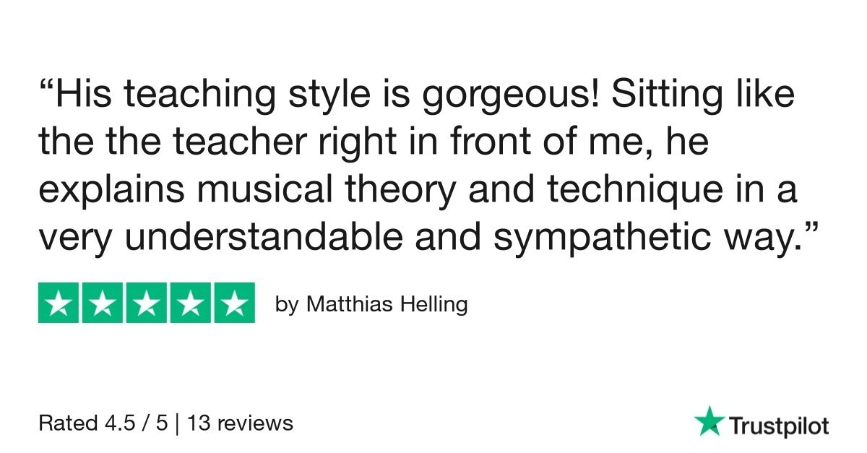Open the '13 reviews' link
The height and width of the screenshot is (453, 867).
pyautogui.click(x=241, y=423)
